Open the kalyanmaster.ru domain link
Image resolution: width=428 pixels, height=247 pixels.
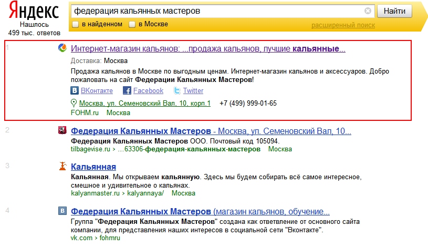click(95, 193)
